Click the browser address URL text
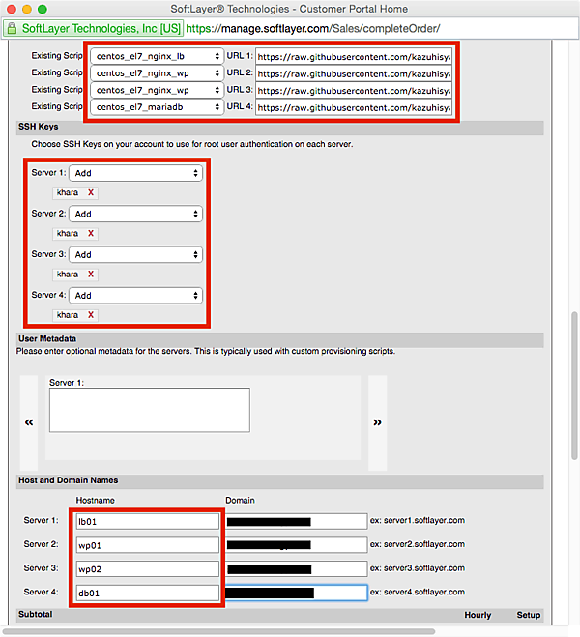The width and height of the screenshot is (580, 637). coord(313,28)
